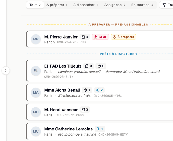Click the bag count badge on Pierre Janvier
Viewport: 173px width, 141px height.
[x=85, y=37]
